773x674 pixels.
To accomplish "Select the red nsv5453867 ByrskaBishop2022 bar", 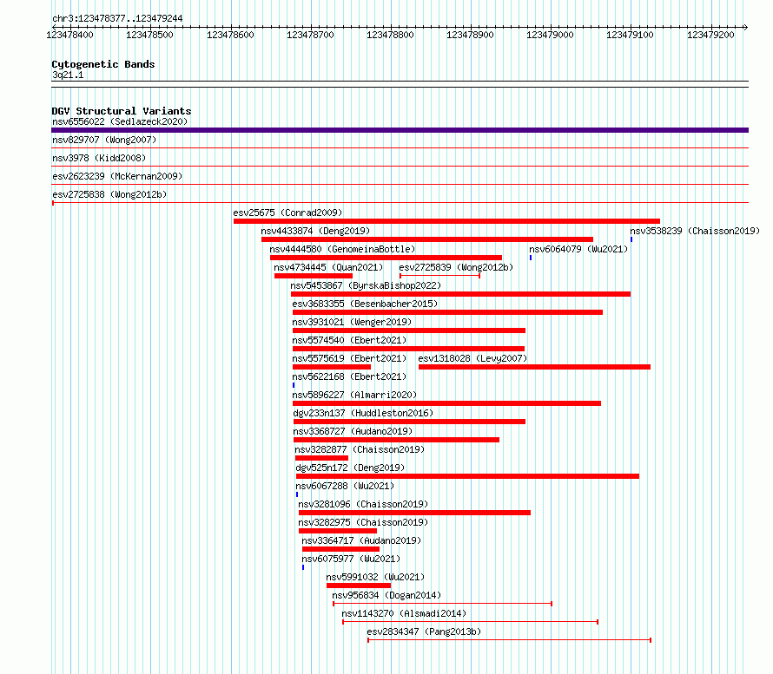I will (x=461, y=294).
